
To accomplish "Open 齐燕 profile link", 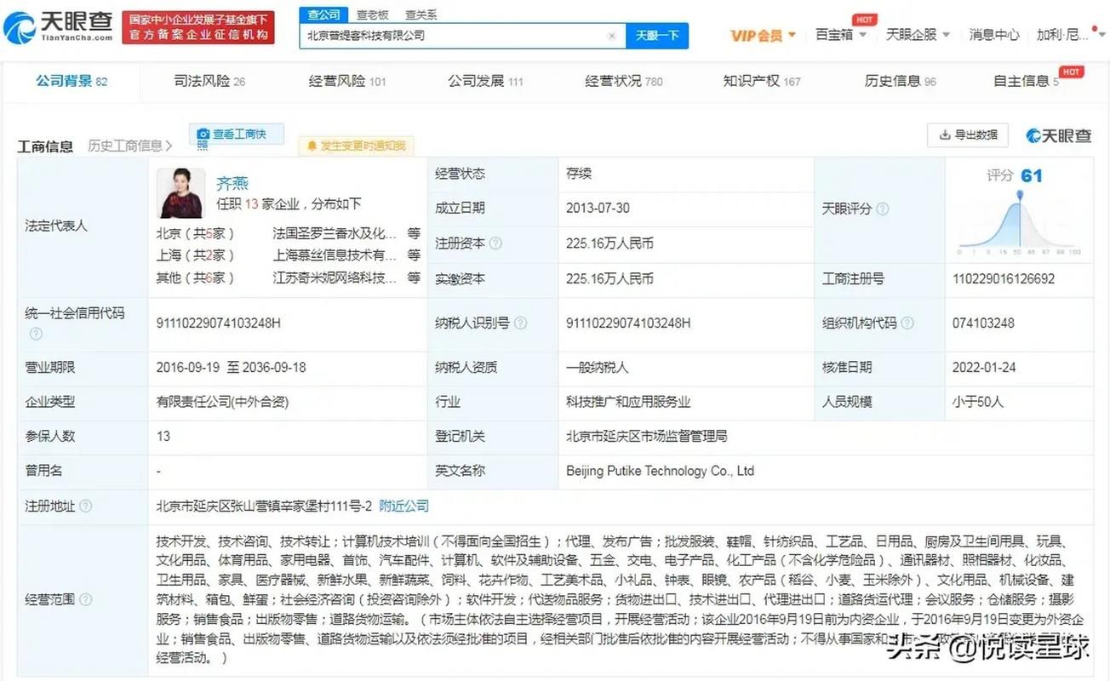I will coord(232,183).
